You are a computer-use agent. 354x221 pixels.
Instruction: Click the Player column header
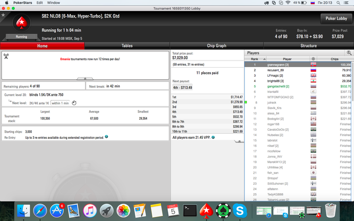click(287, 59)
